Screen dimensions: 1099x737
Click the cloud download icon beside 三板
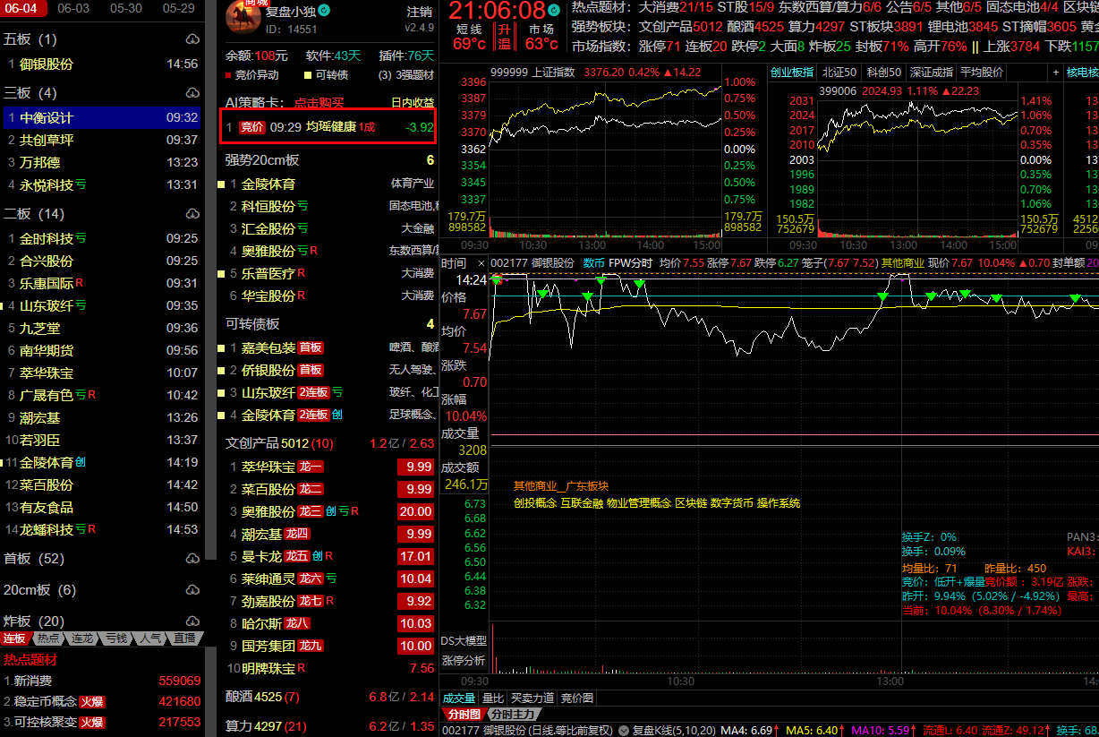pos(192,93)
